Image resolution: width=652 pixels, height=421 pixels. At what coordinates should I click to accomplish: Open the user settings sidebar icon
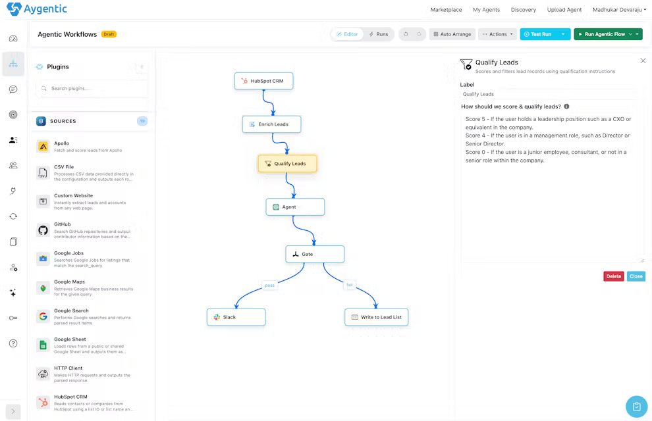13,267
